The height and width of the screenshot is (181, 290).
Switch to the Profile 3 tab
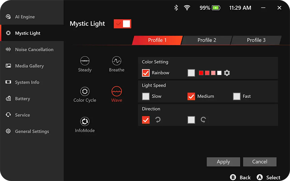point(256,40)
